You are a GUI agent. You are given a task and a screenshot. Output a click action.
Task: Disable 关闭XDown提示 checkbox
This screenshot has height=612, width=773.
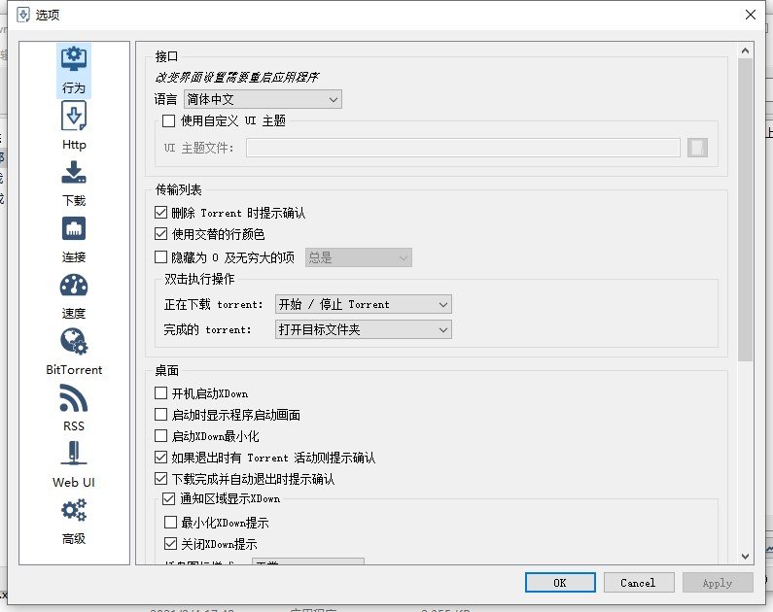click(170, 544)
